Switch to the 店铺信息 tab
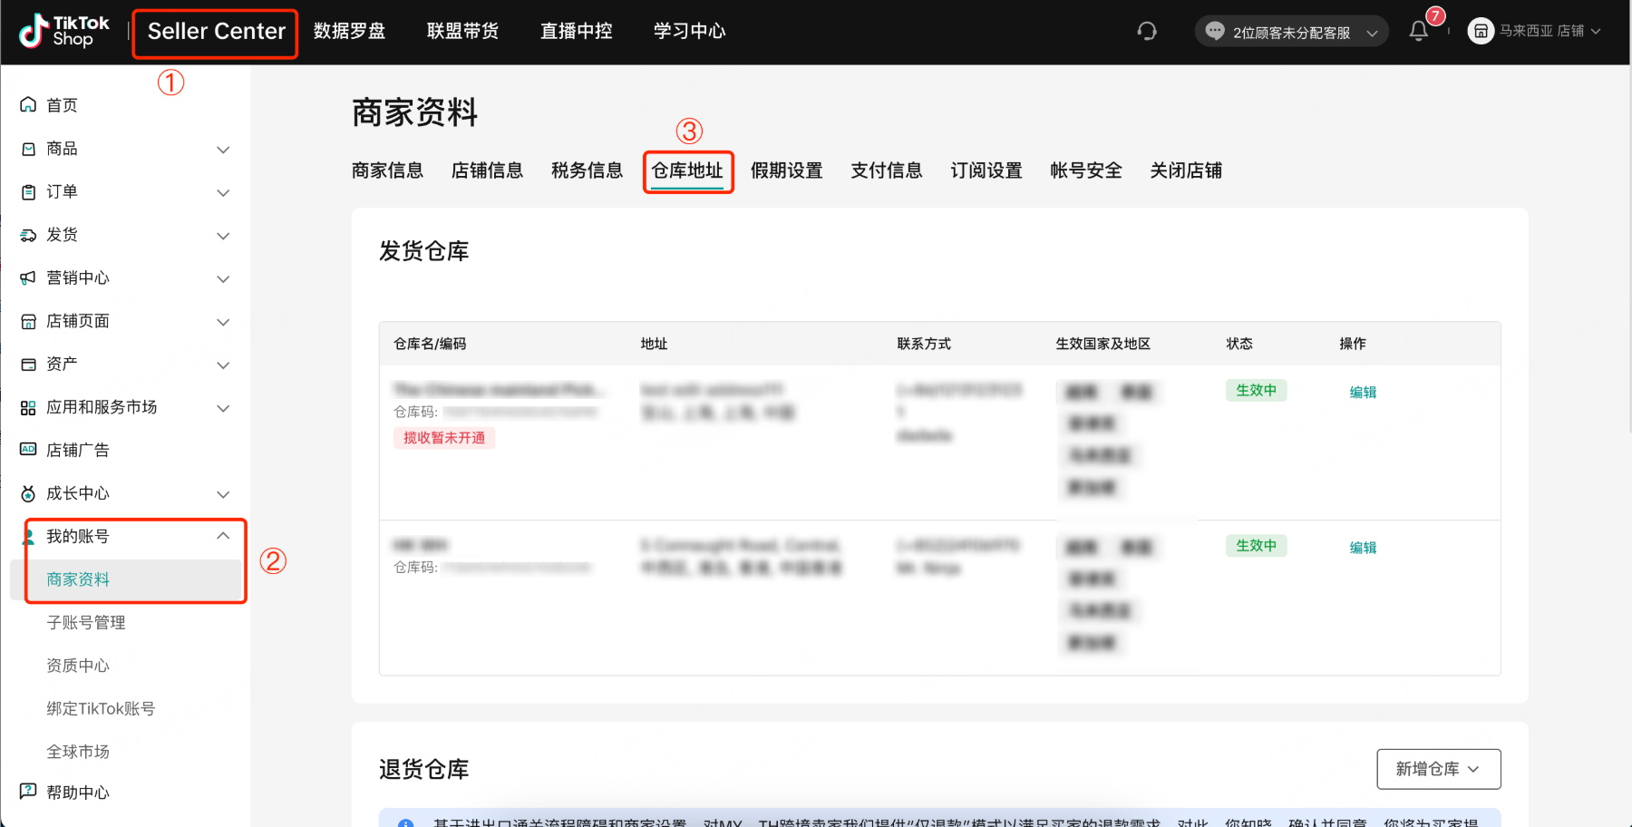 coord(487,170)
